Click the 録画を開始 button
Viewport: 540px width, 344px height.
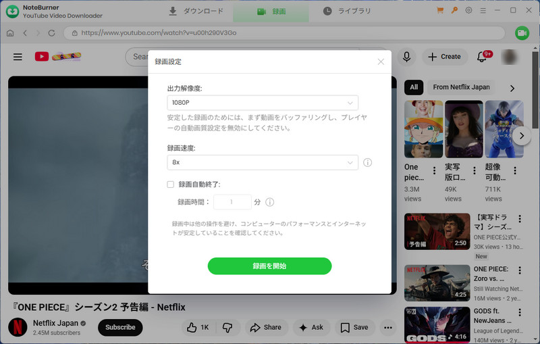coord(269,266)
